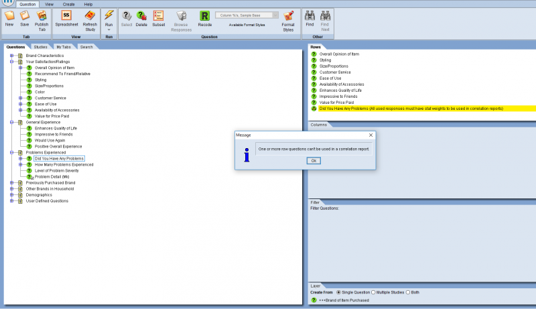Image resolution: width=536 pixels, height=309 pixels.
Task: Close the Message dialog
Action: tap(371, 135)
